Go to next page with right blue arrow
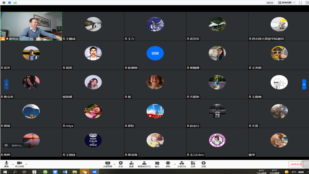309x174 pixels. 304,84
